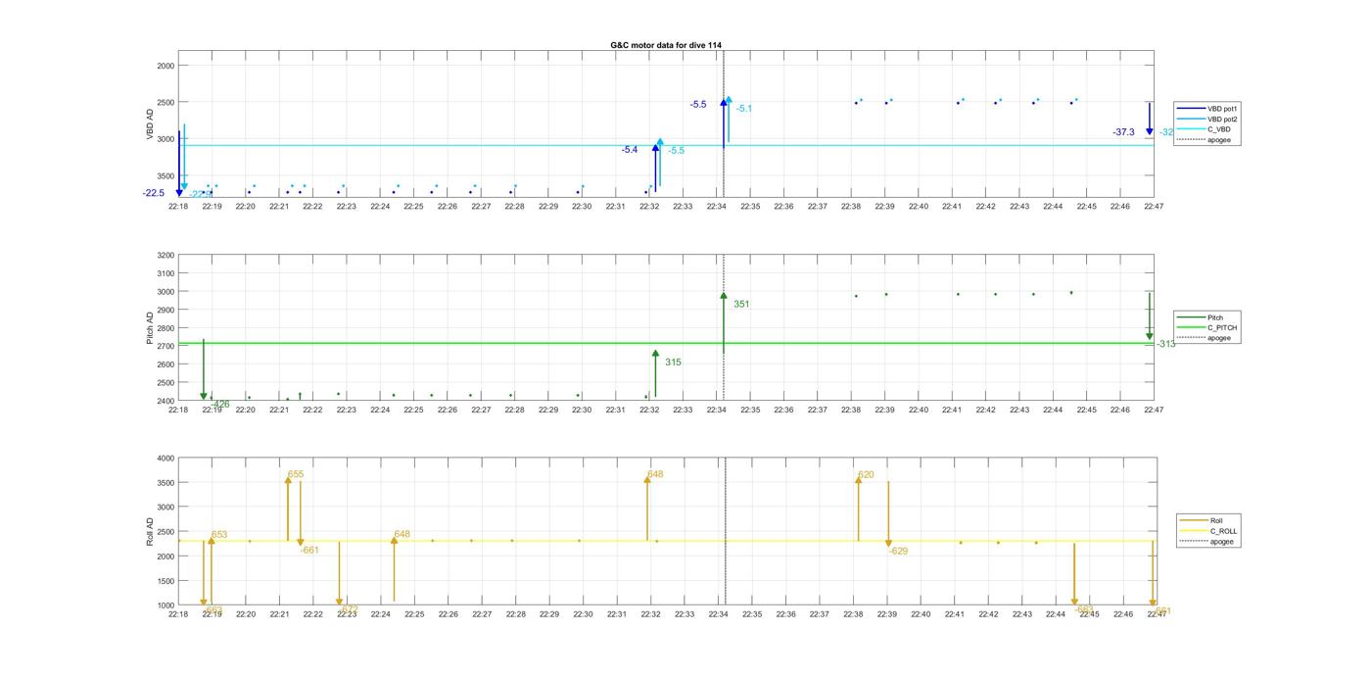Viewport: 1371px width, 679px height.
Task: Click the "22:25" tick under the VBD plot
Action: tap(413, 207)
